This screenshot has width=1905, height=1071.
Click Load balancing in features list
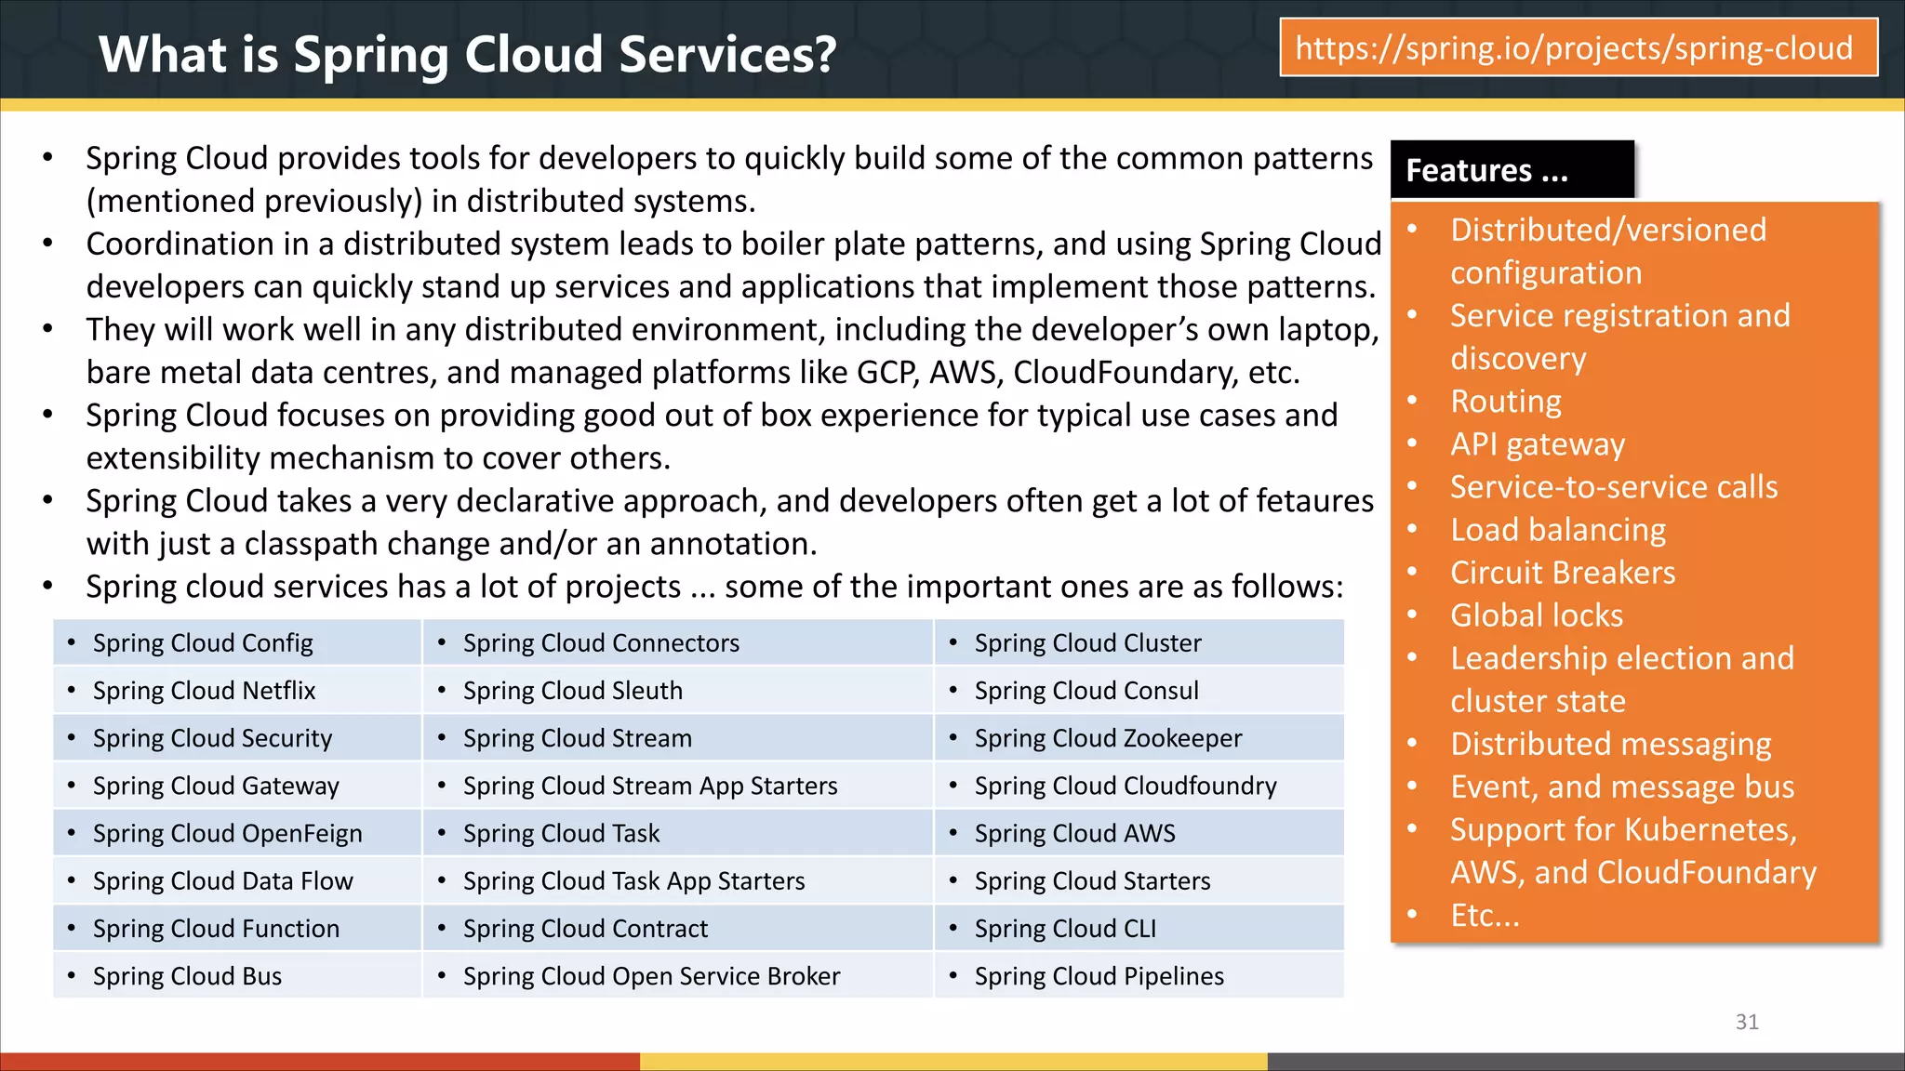tap(1557, 530)
